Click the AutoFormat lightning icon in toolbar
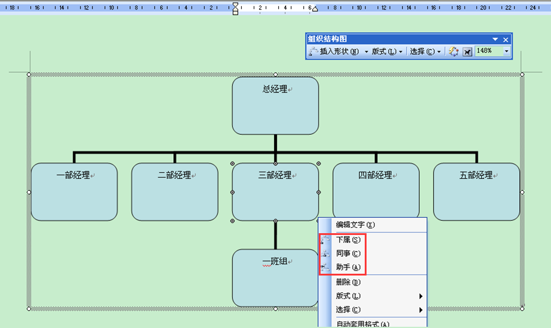Viewport: 551px width, 328px height. click(454, 52)
